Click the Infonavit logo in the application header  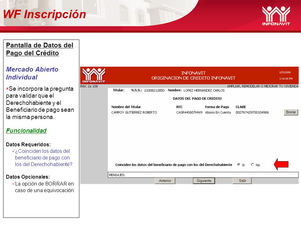point(94,76)
